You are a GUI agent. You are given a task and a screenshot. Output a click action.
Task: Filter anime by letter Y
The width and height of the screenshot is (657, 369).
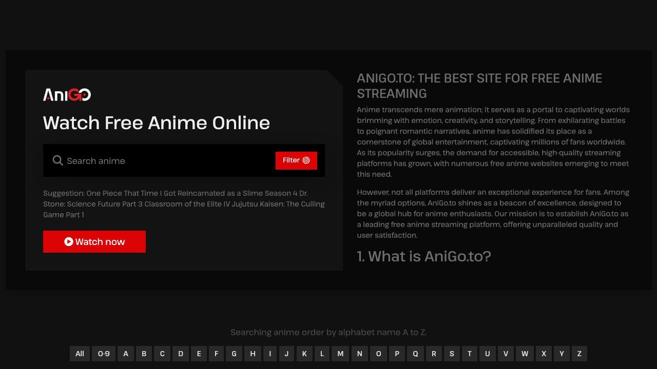click(562, 354)
